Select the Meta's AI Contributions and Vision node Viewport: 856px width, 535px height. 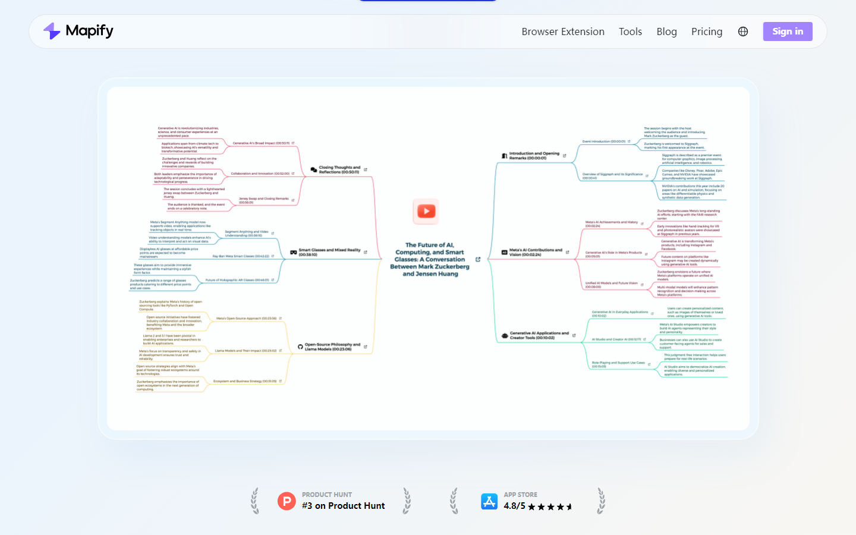pos(536,252)
